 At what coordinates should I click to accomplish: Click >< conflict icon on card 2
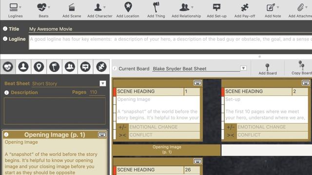tap(231, 135)
